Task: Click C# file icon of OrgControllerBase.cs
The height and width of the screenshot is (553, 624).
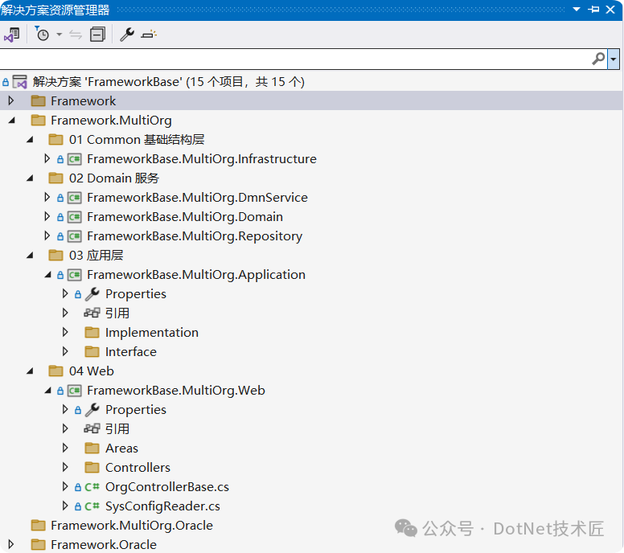Action: [x=92, y=487]
